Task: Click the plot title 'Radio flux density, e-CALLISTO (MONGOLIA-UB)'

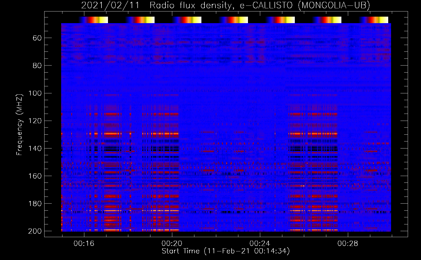Action: click(x=260, y=5)
